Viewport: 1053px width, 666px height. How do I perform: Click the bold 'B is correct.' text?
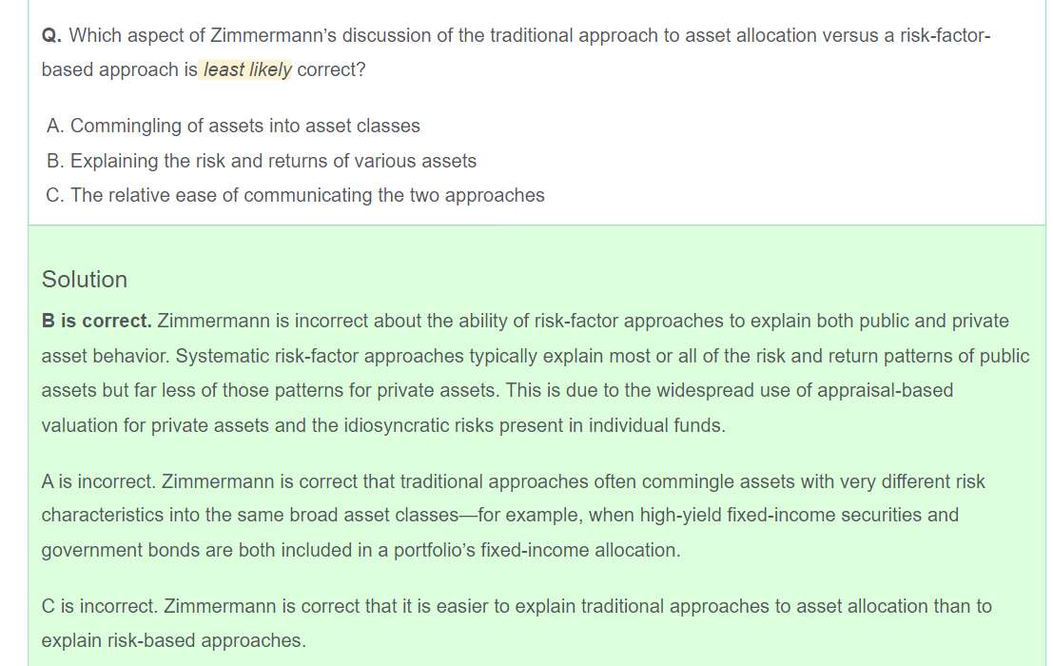[x=96, y=322]
